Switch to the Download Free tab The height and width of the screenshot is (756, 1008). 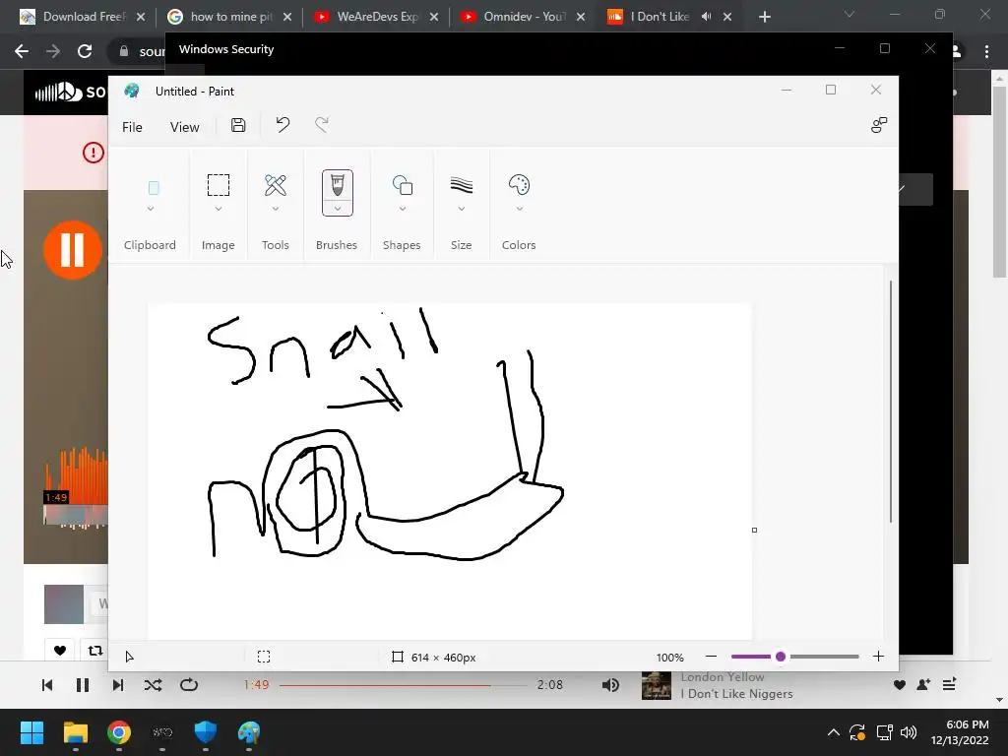[x=84, y=17]
